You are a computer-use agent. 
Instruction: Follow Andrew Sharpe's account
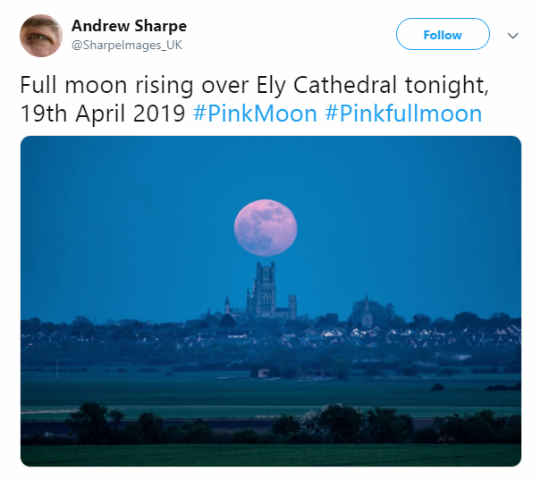point(443,35)
